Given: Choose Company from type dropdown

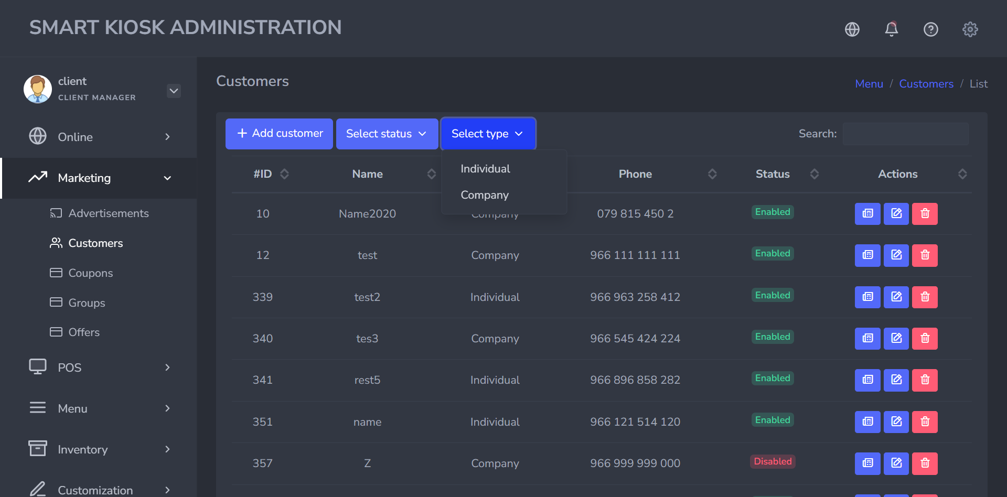Looking at the screenshot, I should pyautogui.click(x=504, y=195).
